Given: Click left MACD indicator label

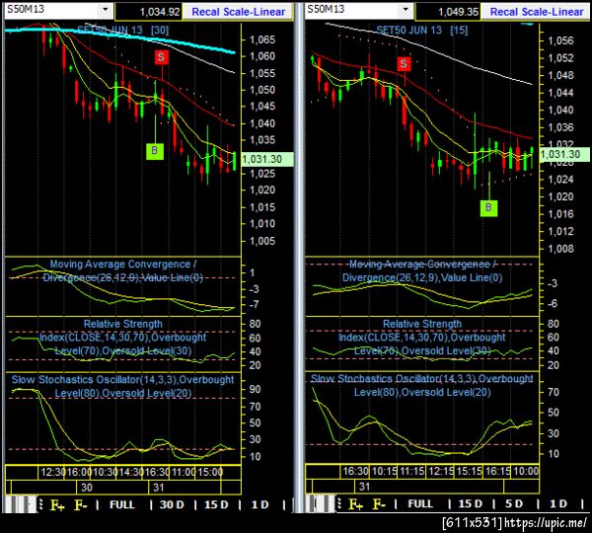Looking at the screenshot, I should 123,271.
